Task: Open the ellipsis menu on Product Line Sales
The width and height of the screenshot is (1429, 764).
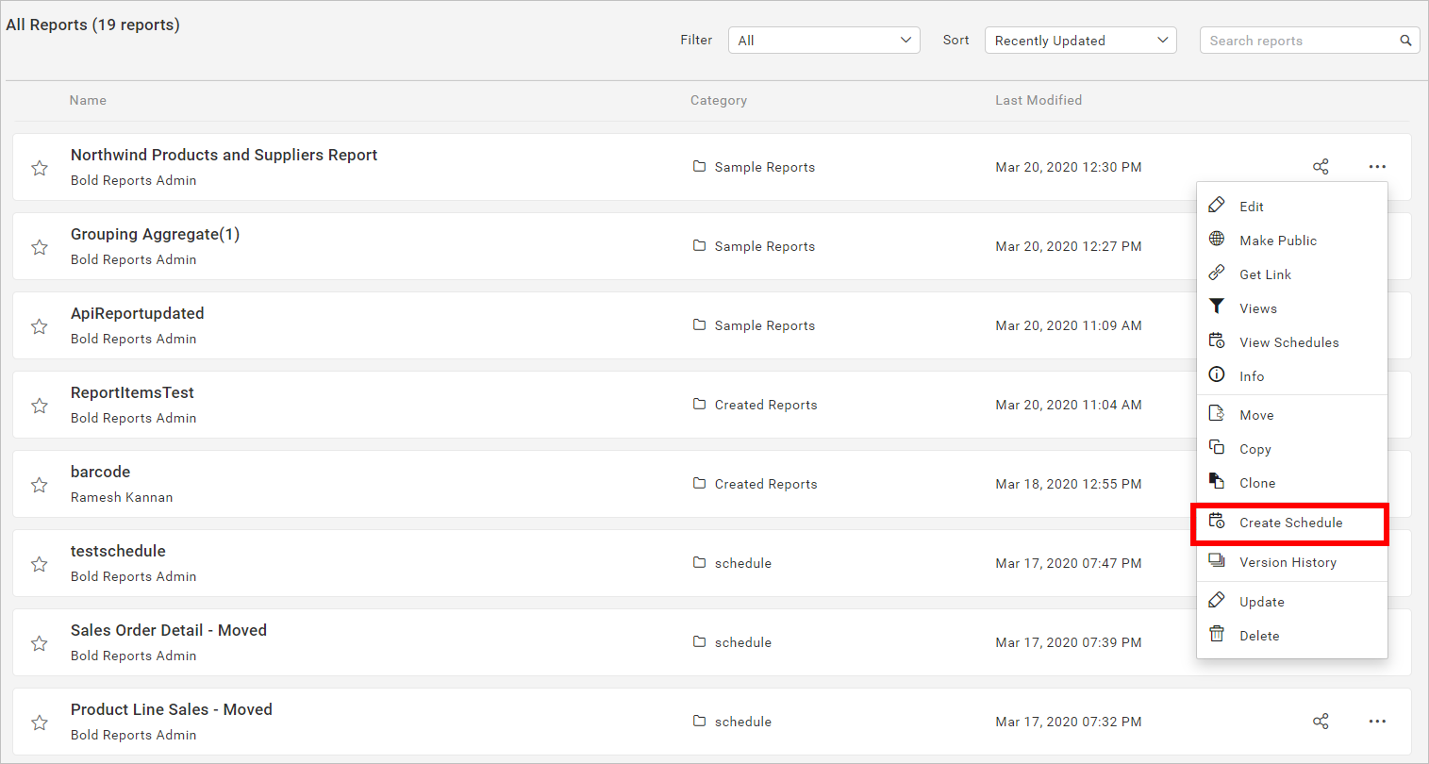Action: [1376, 721]
